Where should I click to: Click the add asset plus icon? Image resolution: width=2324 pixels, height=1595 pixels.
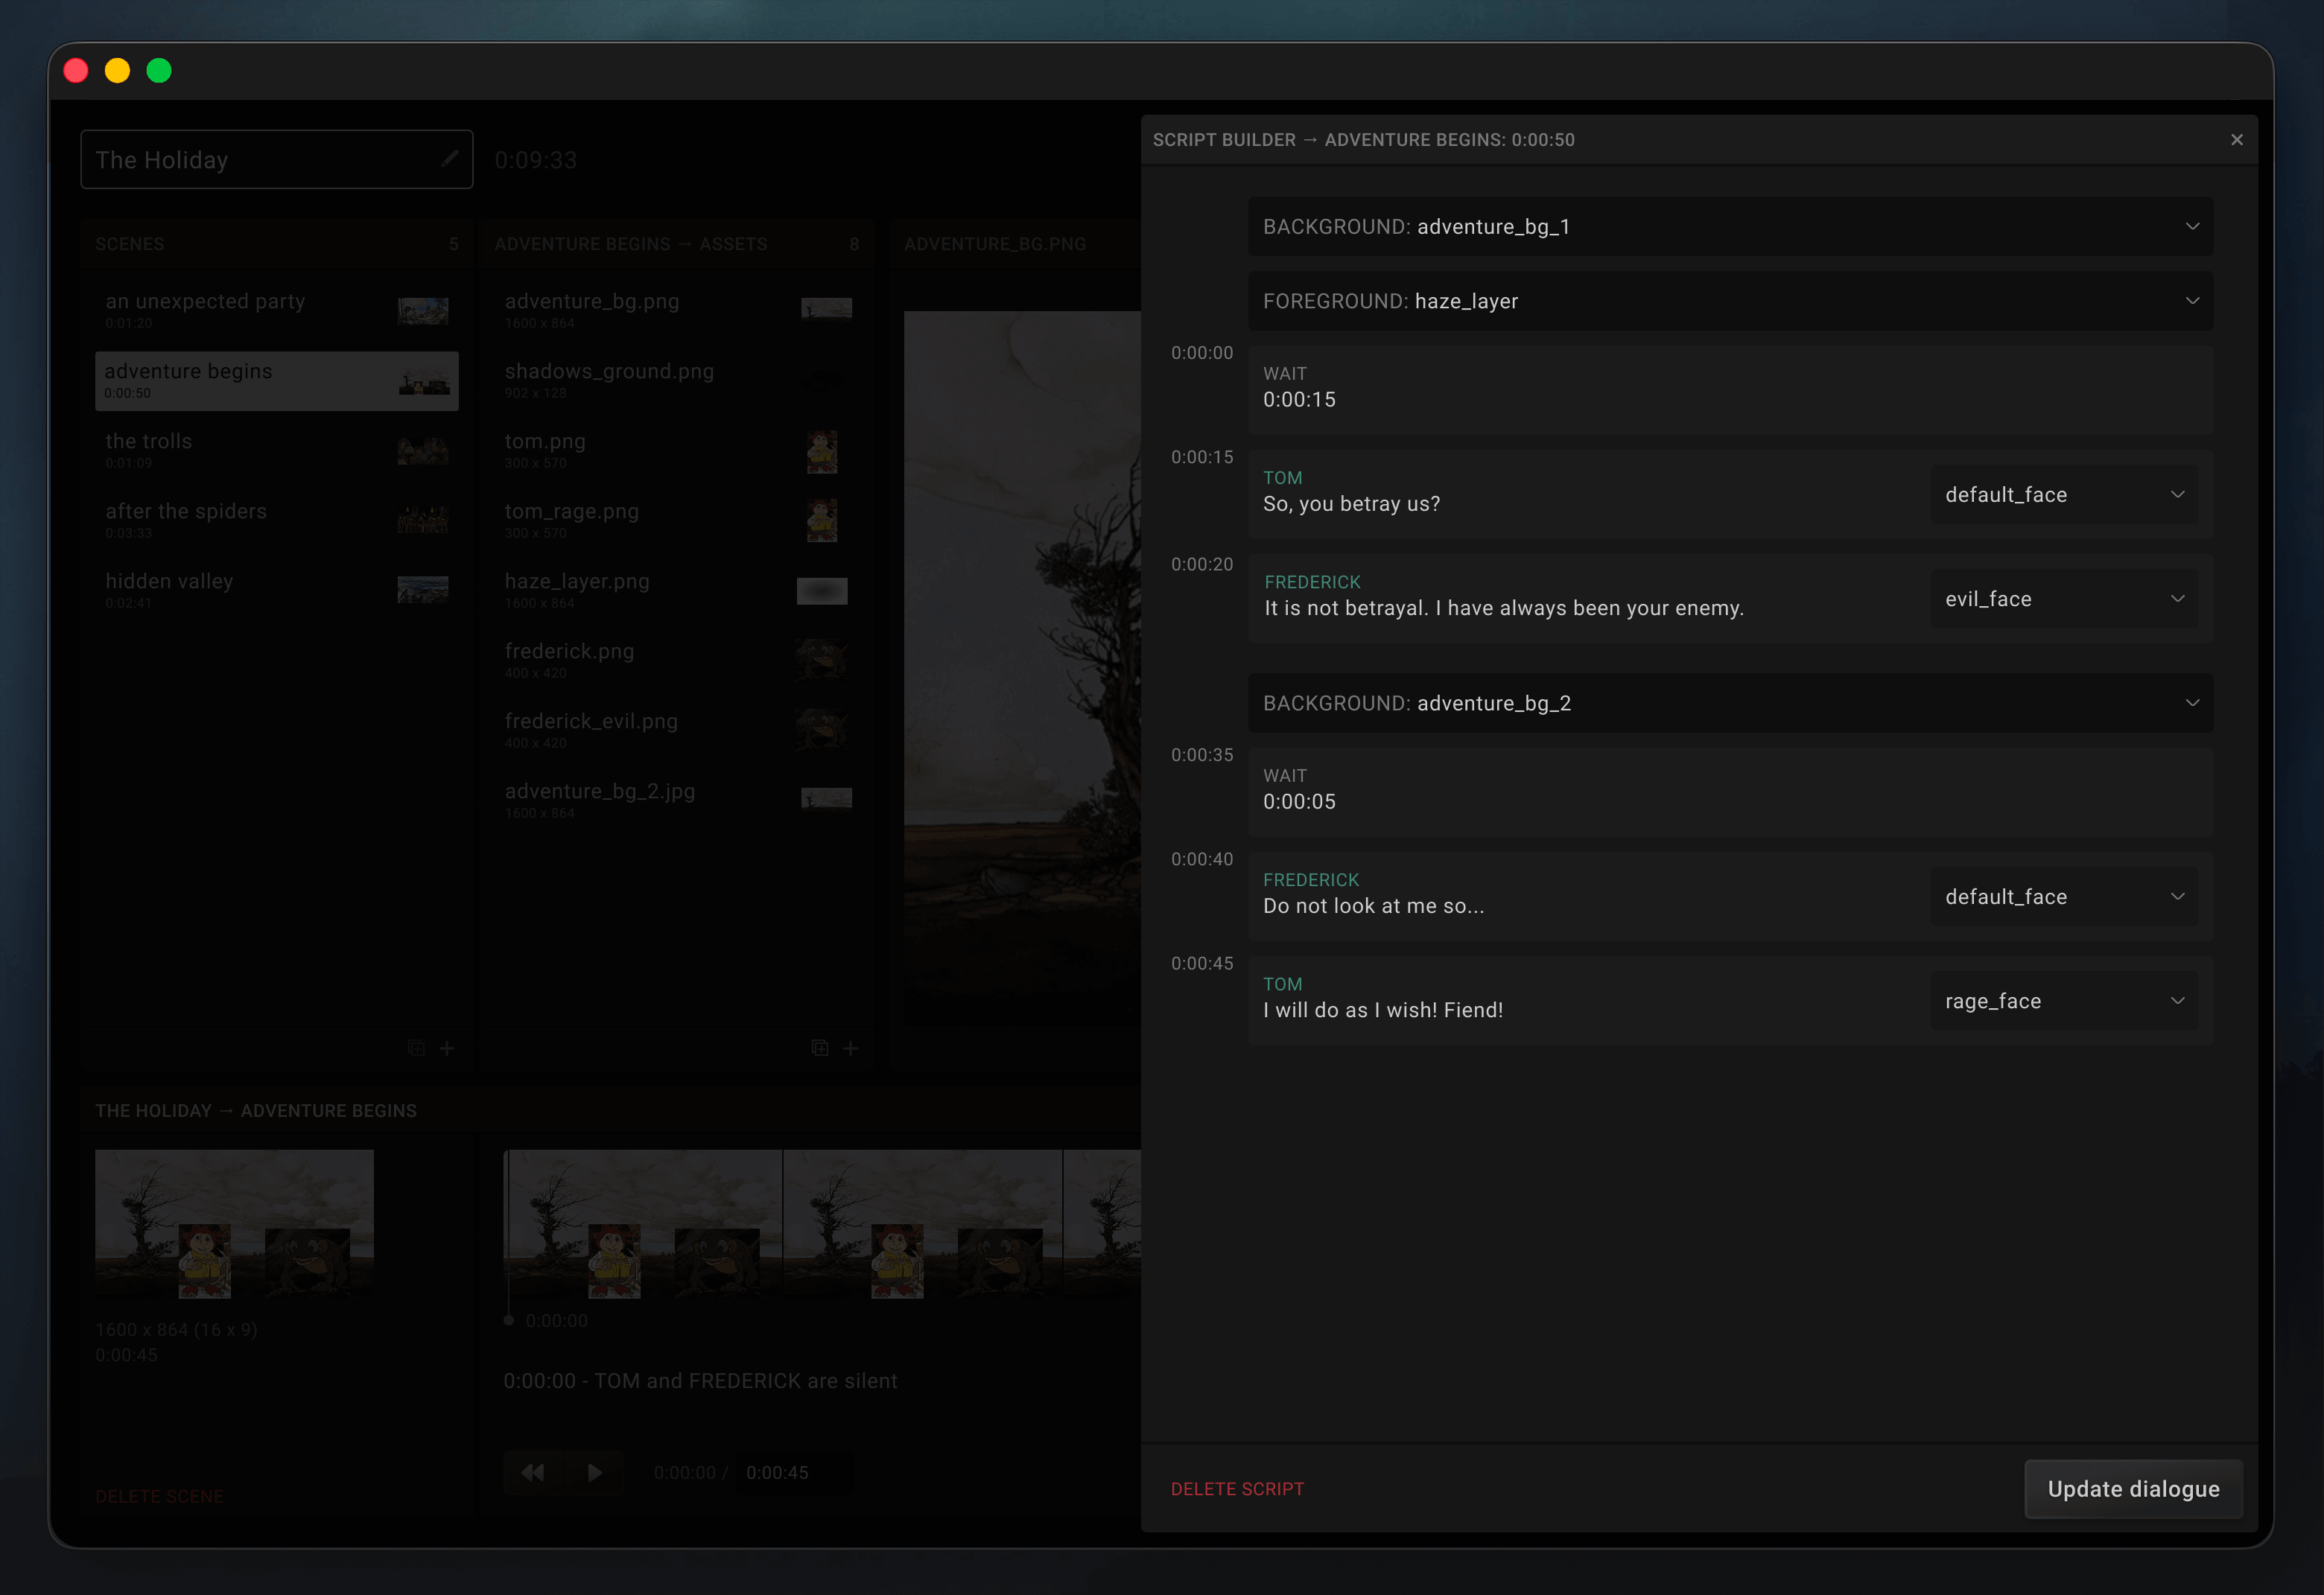pyautogui.click(x=850, y=1048)
